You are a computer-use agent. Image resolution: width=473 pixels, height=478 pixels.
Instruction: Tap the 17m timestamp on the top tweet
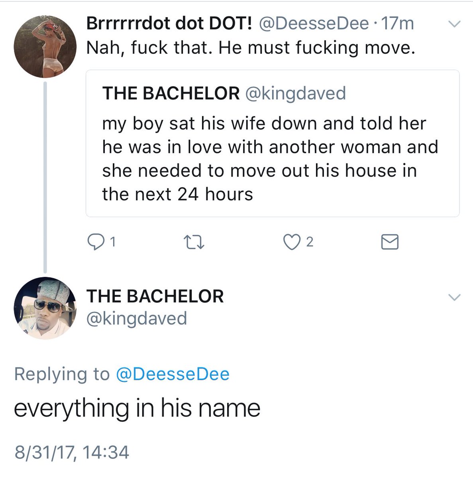tap(398, 24)
